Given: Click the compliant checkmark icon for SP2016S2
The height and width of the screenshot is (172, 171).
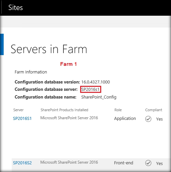Looking at the screenshot, I should click(x=148, y=163).
